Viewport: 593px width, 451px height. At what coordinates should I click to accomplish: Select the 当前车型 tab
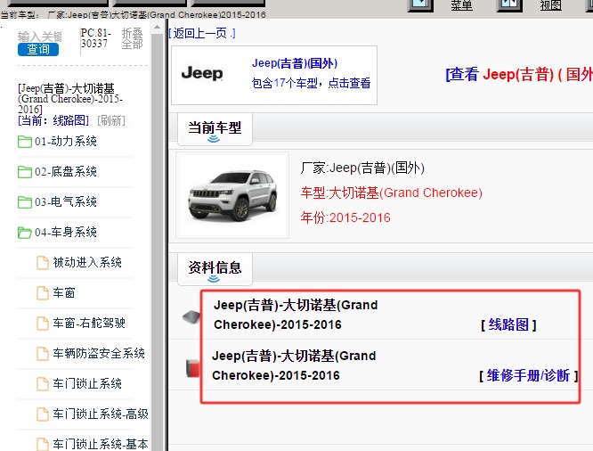point(215,129)
